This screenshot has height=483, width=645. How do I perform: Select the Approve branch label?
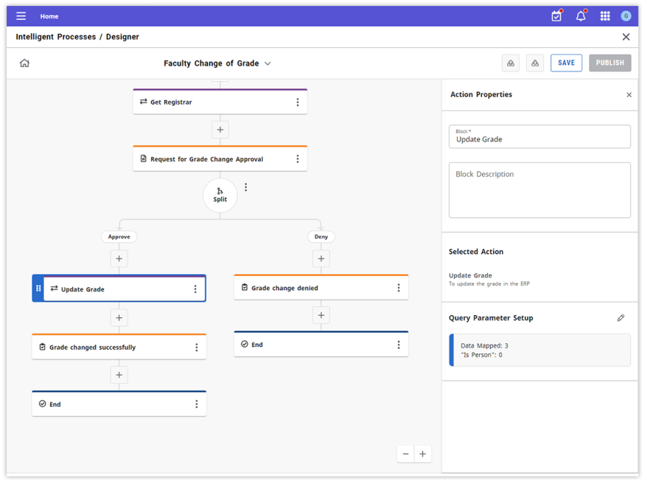tap(119, 237)
